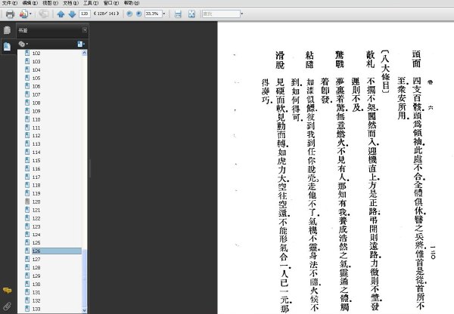The image size is (454, 314).
Task: Select bookmark 123
Action: tap(36, 226)
